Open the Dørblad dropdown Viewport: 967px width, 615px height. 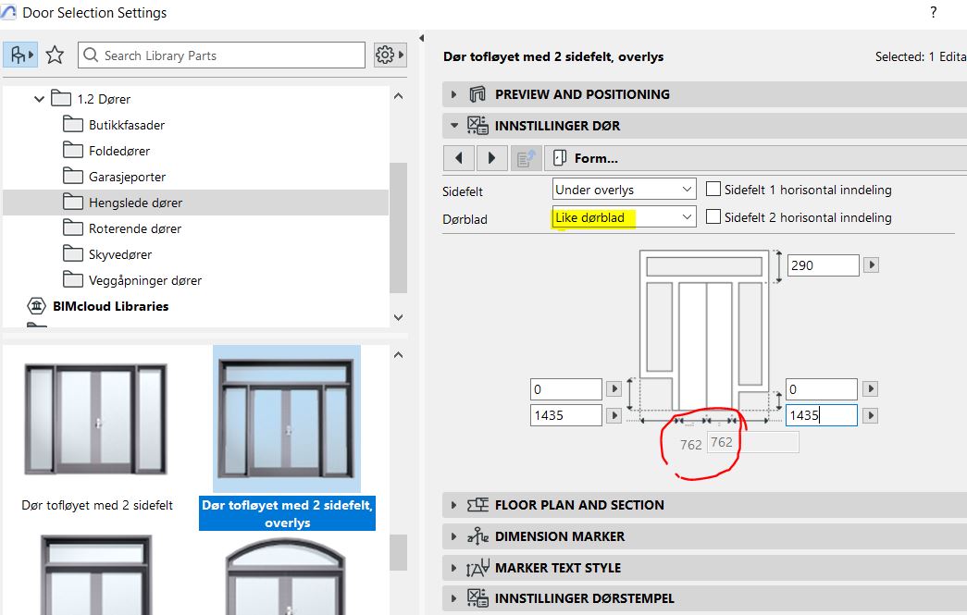click(624, 217)
